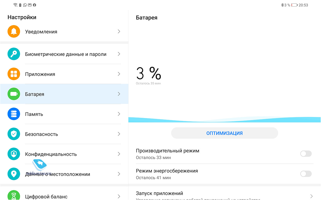The image size is (321, 200).
Task: Select the orange grid Приложения icon
Action: (x=14, y=74)
